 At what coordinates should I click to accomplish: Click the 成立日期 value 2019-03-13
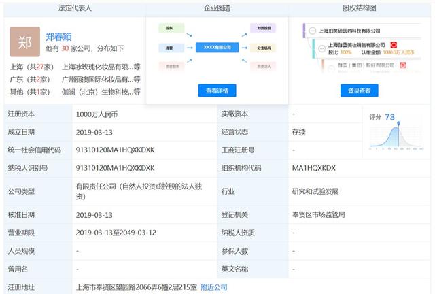click(x=94, y=132)
